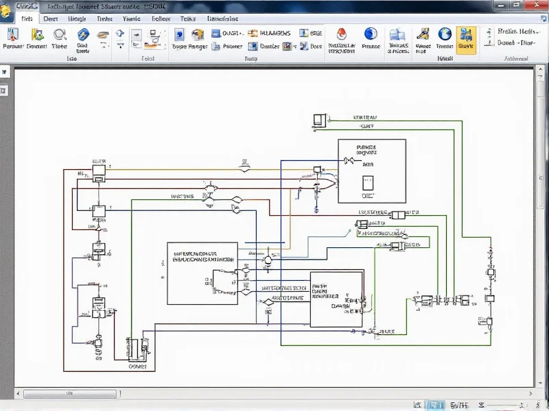The height and width of the screenshot is (411, 549).
Task: Select the Format Painter icon in the ribbon
Action: point(36,38)
